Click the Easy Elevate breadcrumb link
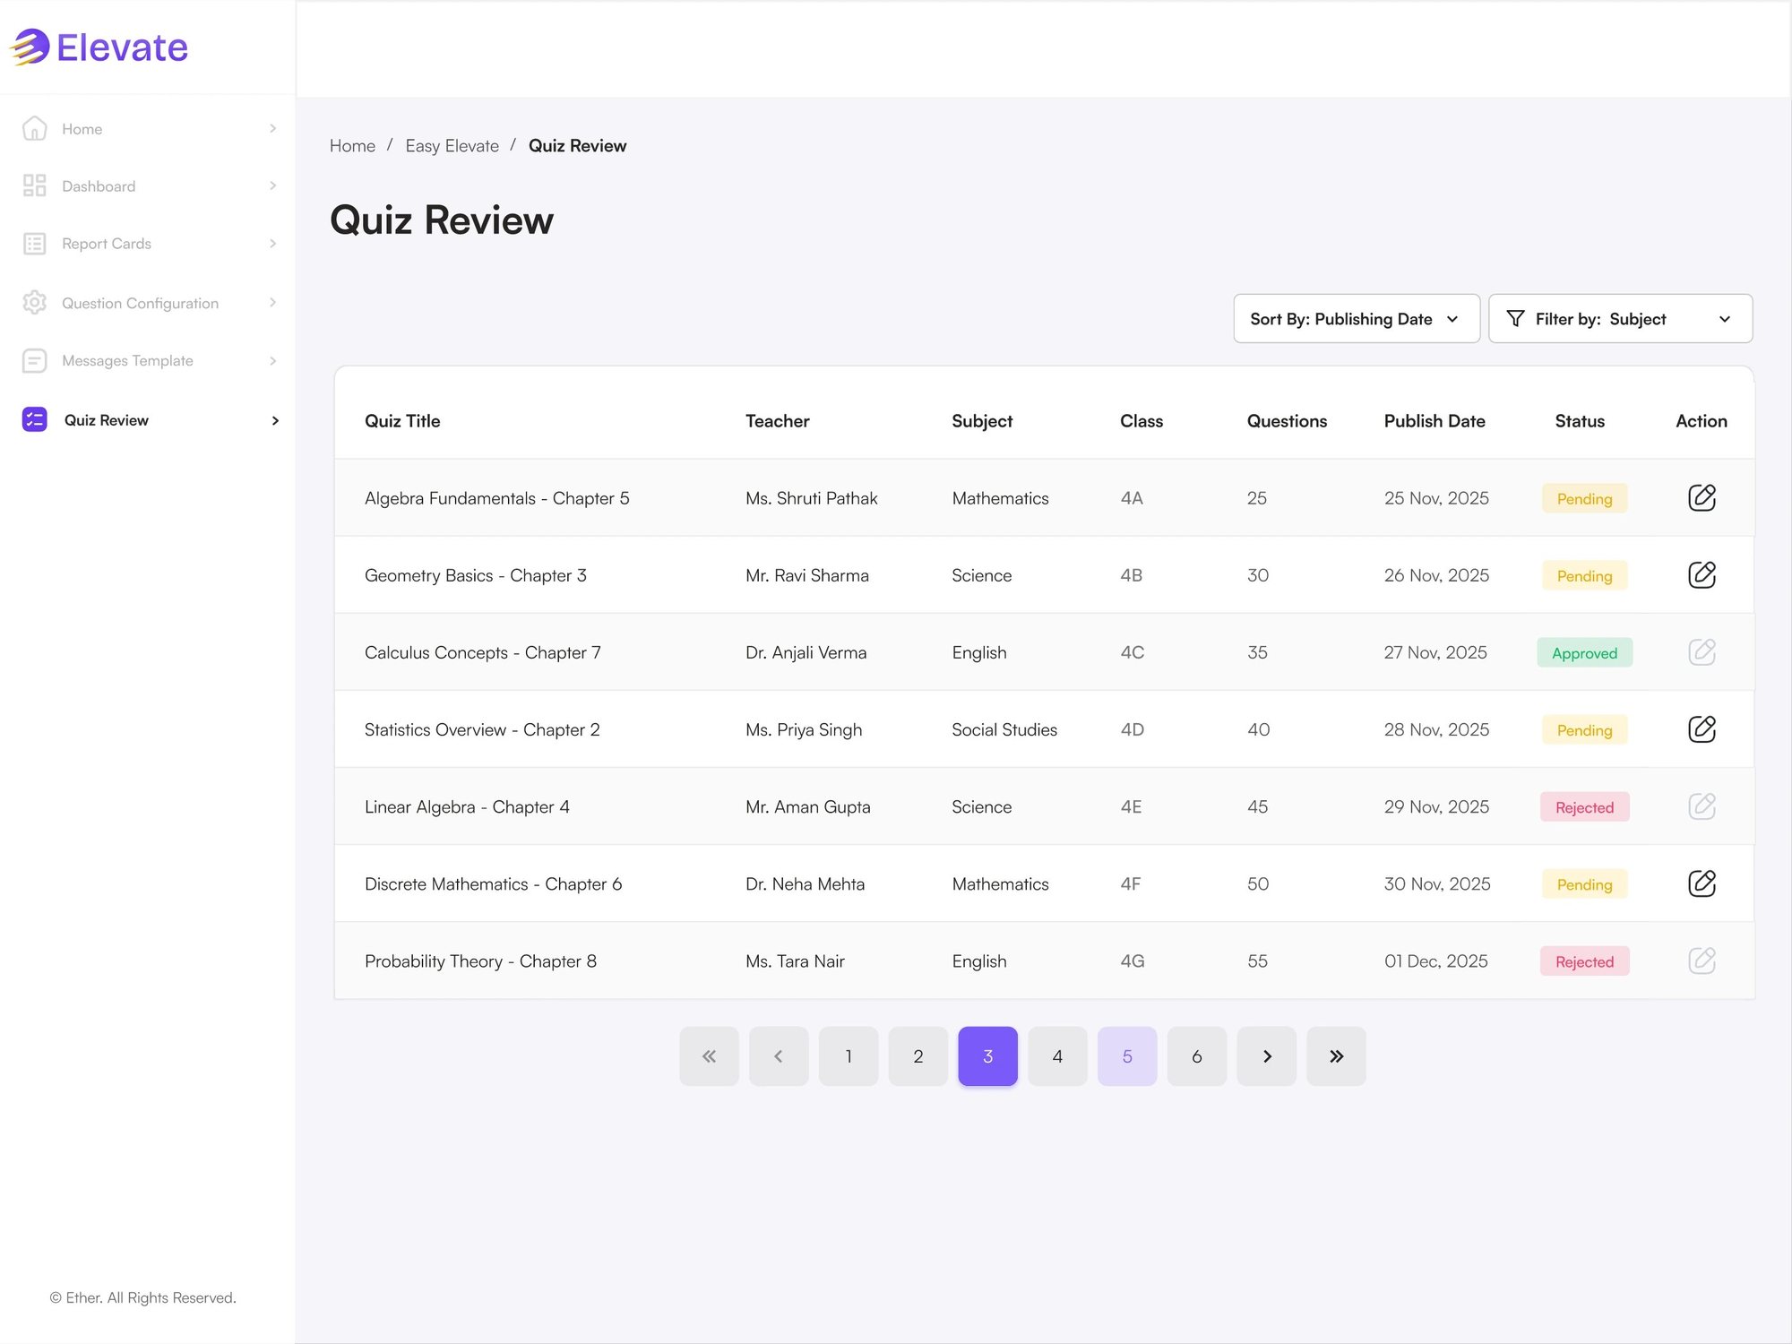The height and width of the screenshot is (1344, 1792). [452, 146]
